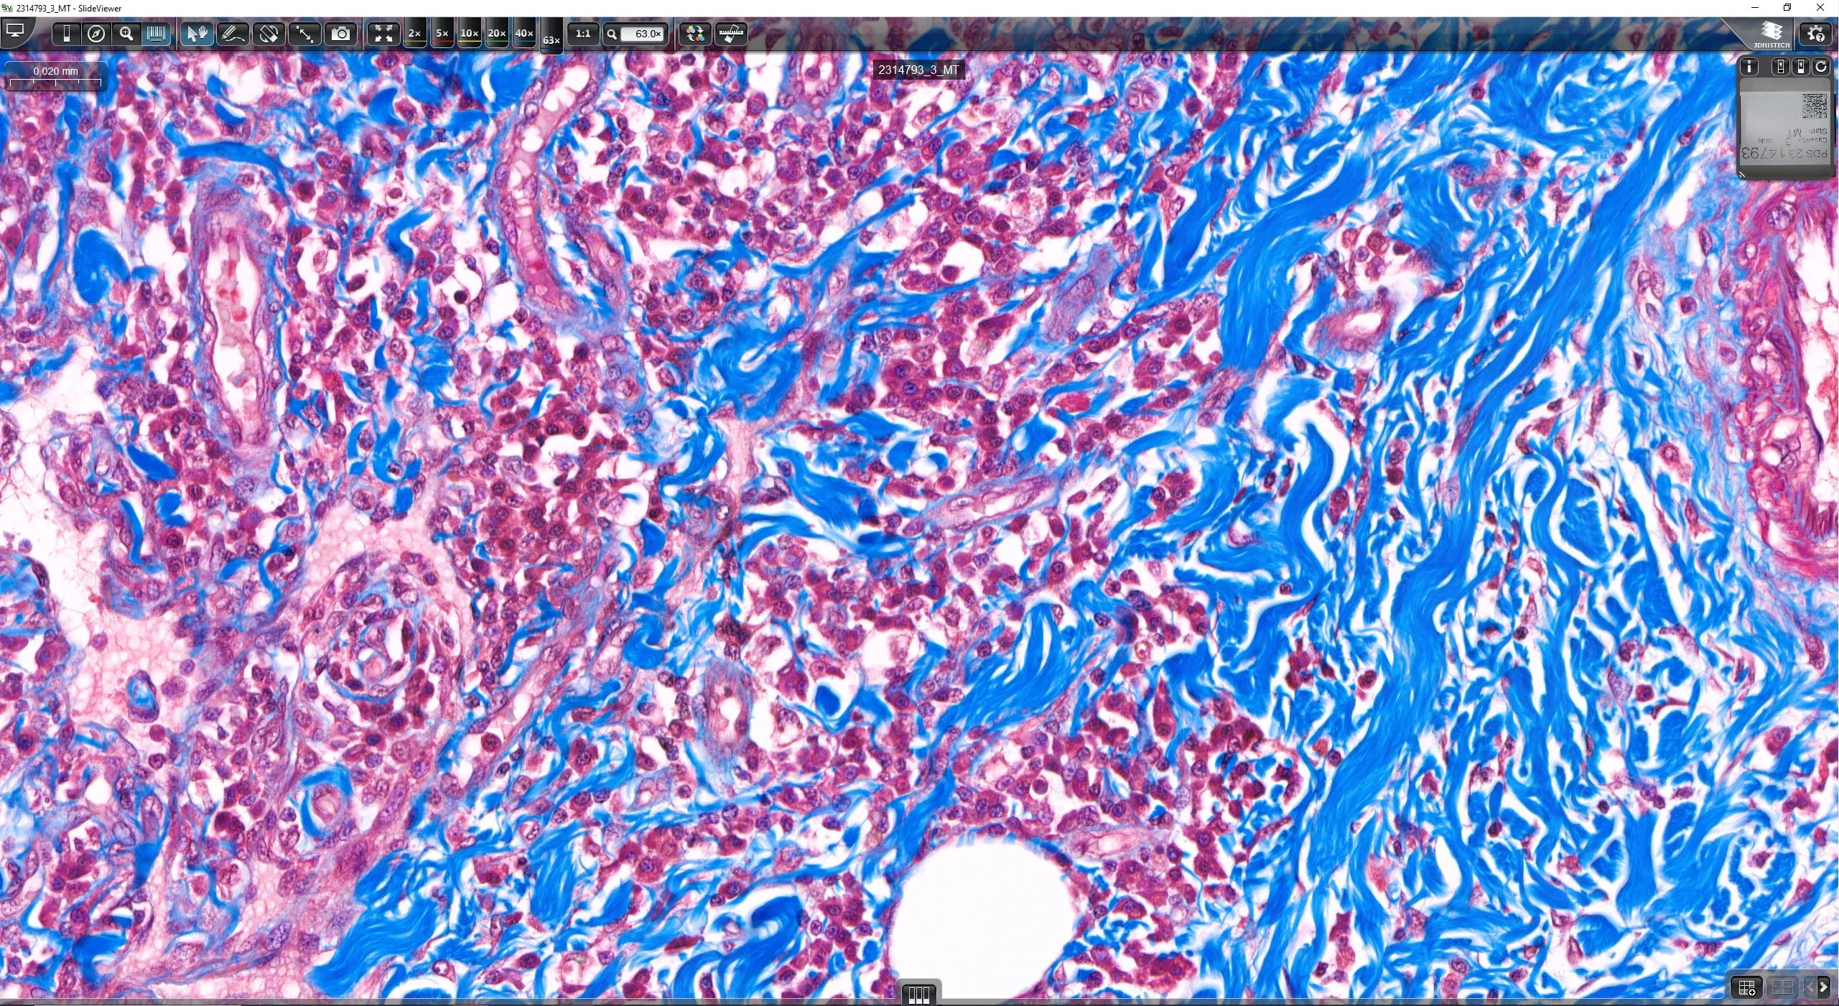Screen dimensions: 1839x1006
Task: Click the first slide label view icon
Action: 1780,67
